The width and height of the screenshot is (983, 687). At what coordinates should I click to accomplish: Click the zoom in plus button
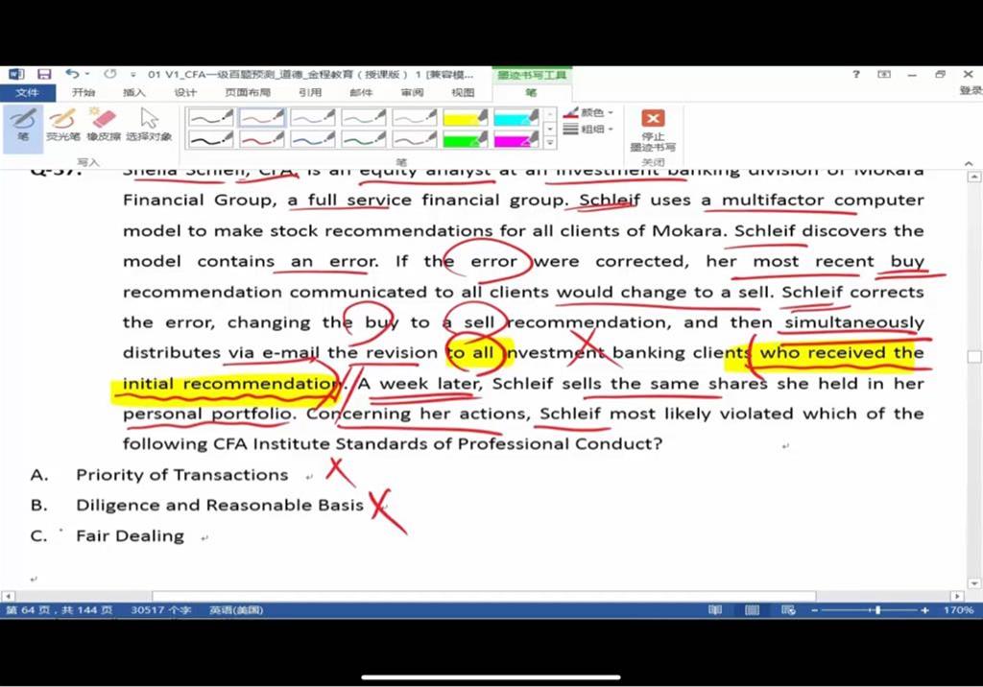point(924,610)
